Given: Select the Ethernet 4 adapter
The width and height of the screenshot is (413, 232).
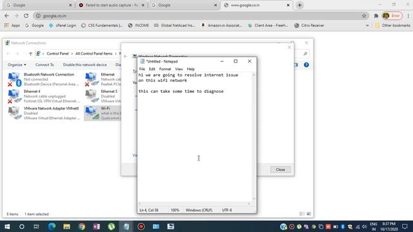Looking at the screenshot, I should [x=43, y=96].
